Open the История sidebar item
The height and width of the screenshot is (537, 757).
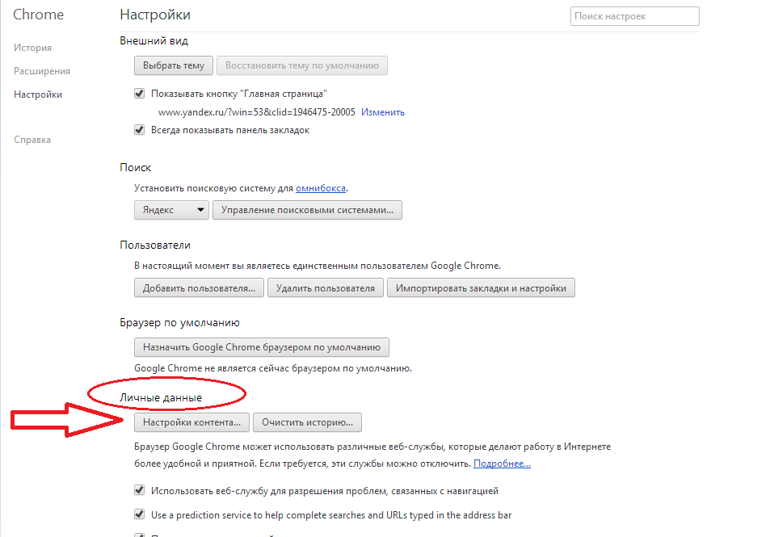click(32, 48)
